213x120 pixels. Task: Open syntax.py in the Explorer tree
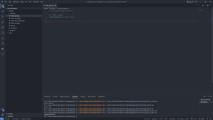click(24, 28)
